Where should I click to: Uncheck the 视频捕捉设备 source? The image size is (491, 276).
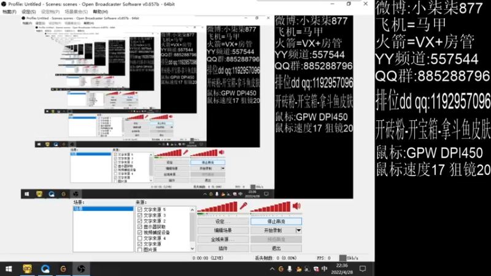click(x=140, y=232)
